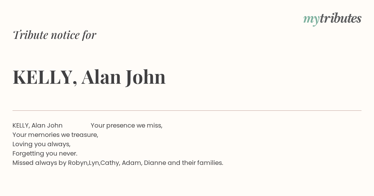Click the line 'Your memories we treasure,'
This screenshot has width=374, height=196.
click(x=55, y=135)
